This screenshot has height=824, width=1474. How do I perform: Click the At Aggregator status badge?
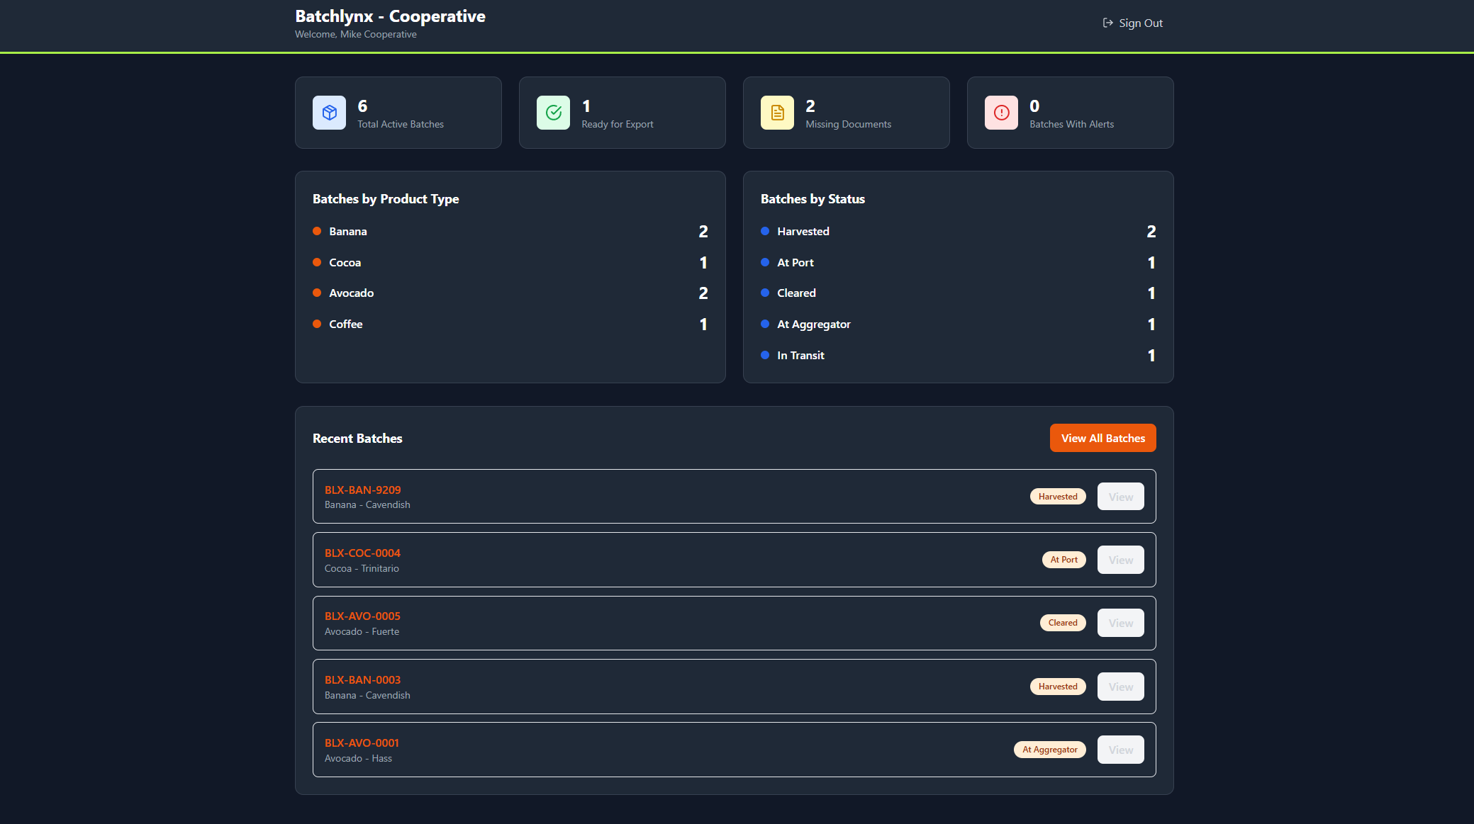pyautogui.click(x=1049, y=750)
